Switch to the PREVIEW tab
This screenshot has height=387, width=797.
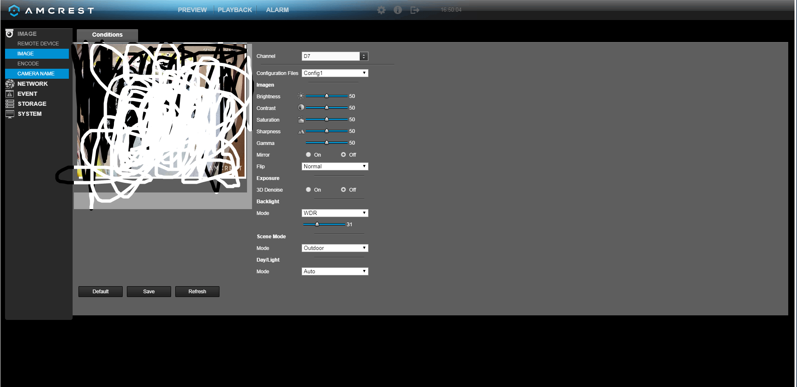coord(192,10)
